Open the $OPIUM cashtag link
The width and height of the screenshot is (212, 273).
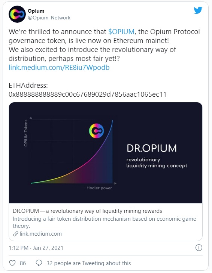click(x=121, y=32)
